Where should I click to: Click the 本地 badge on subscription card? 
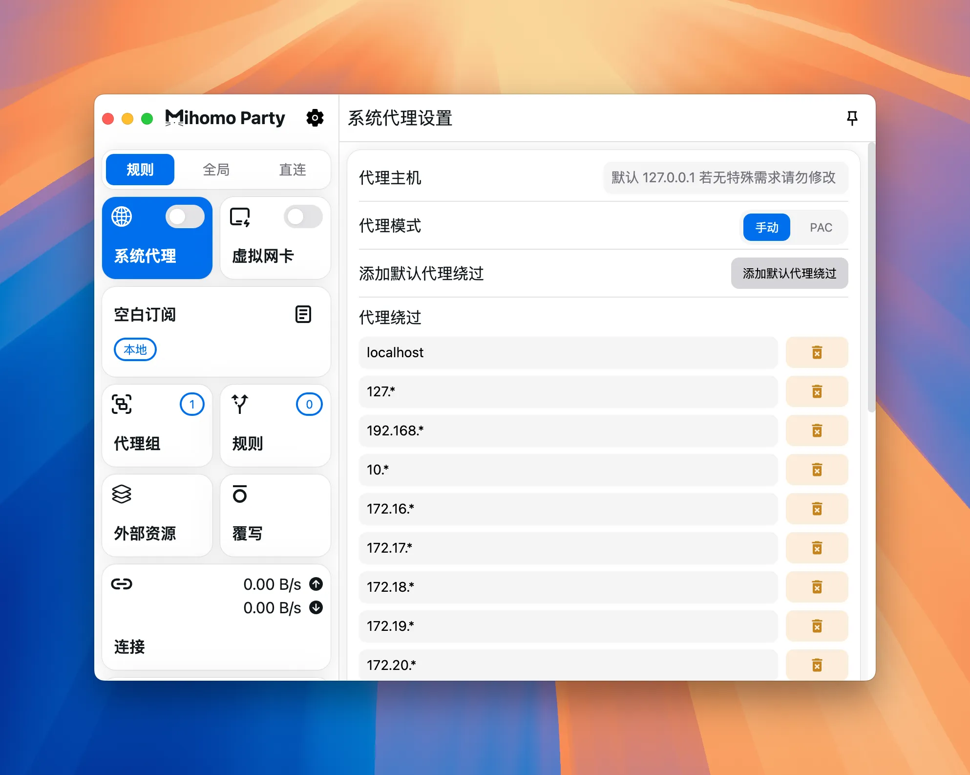[x=134, y=349]
